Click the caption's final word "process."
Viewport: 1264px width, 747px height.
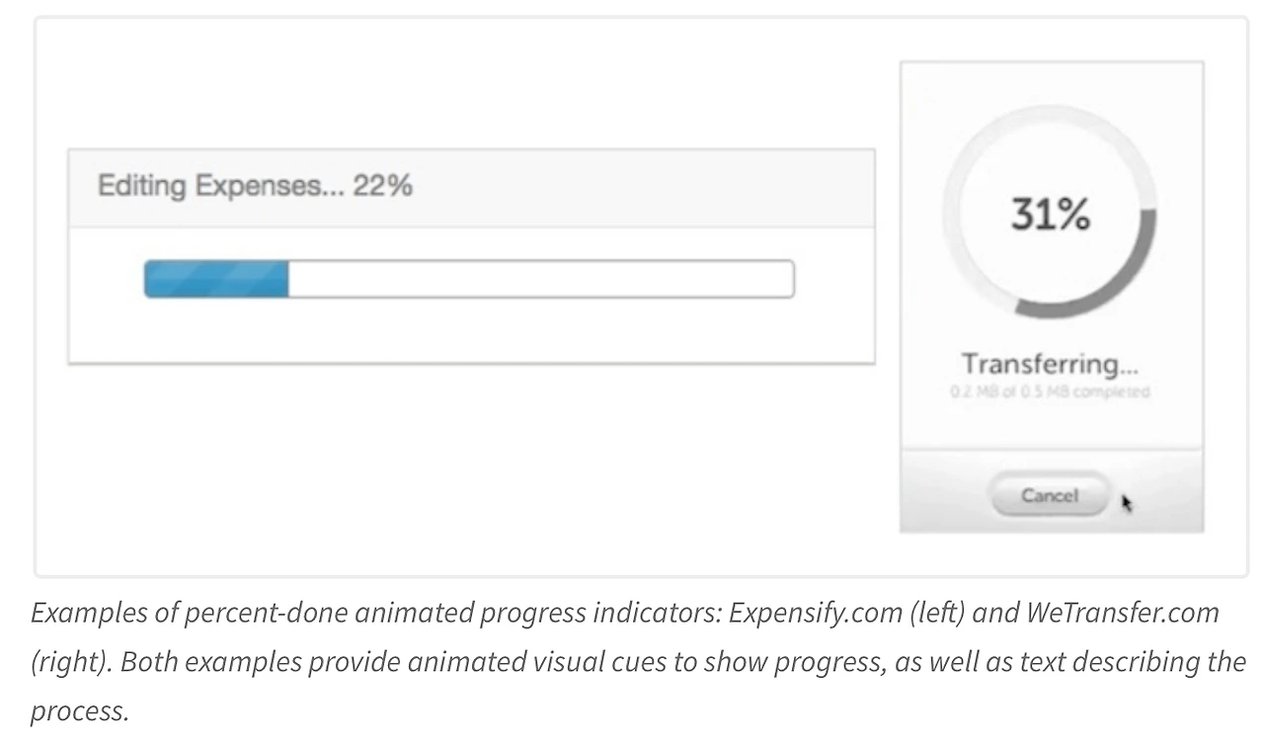(x=79, y=710)
